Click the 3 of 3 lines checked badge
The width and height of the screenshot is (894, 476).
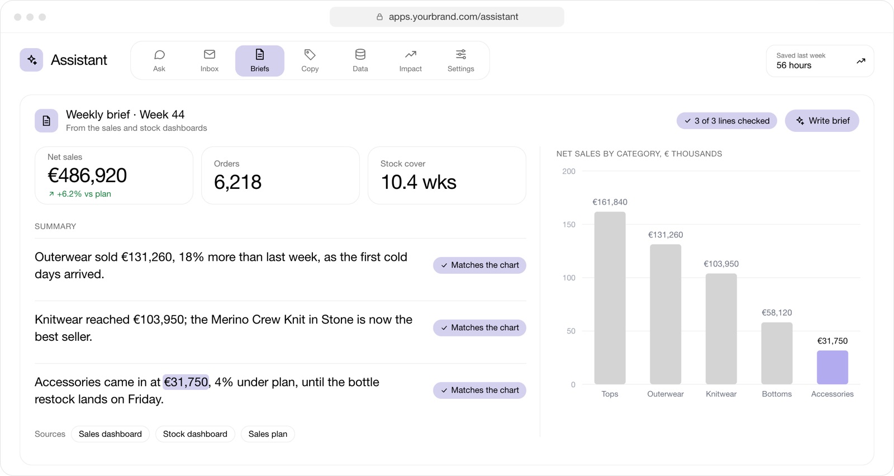click(727, 121)
